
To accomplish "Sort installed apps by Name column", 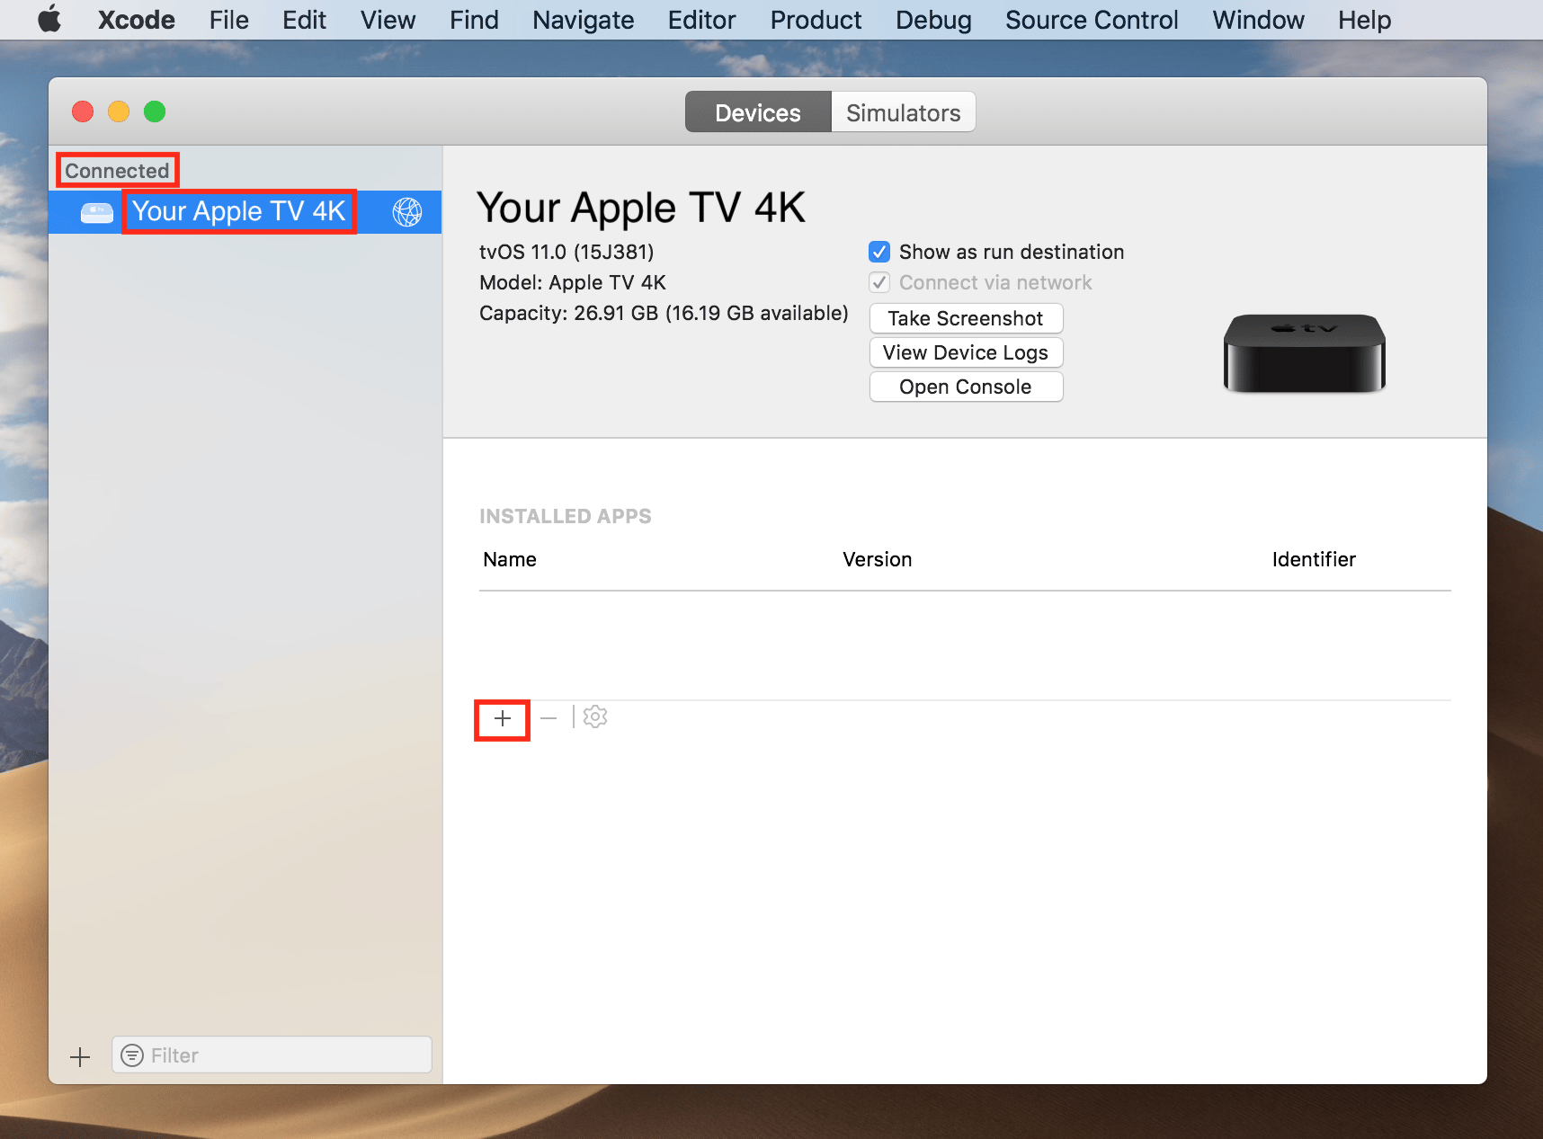I will (x=510, y=559).
